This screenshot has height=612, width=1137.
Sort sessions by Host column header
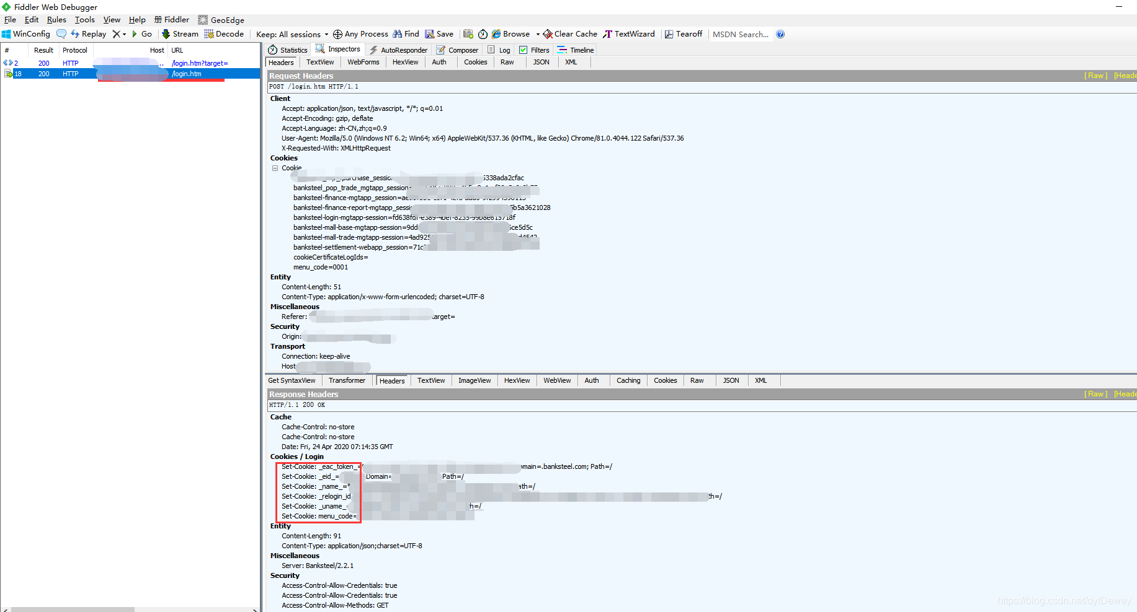pyautogui.click(x=130, y=50)
